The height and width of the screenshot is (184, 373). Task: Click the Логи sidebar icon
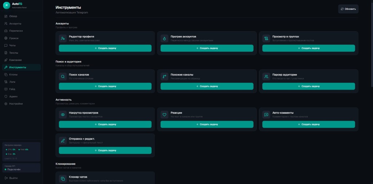(6, 82)
